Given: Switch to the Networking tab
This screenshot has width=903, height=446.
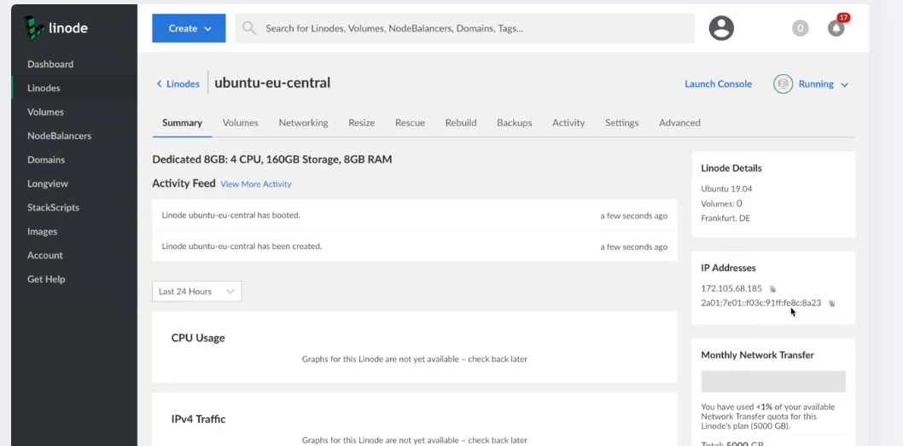Looking at the screenshot, I should (303, 123).
